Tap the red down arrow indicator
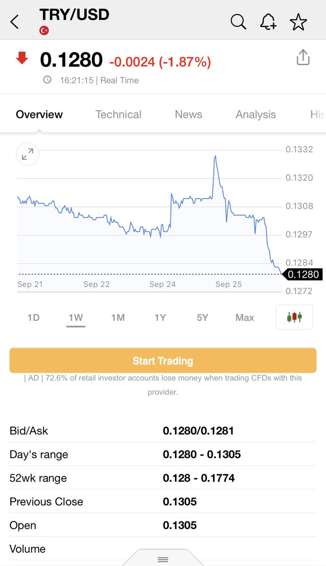The image size is (326, 566). (x=22, y=58)
